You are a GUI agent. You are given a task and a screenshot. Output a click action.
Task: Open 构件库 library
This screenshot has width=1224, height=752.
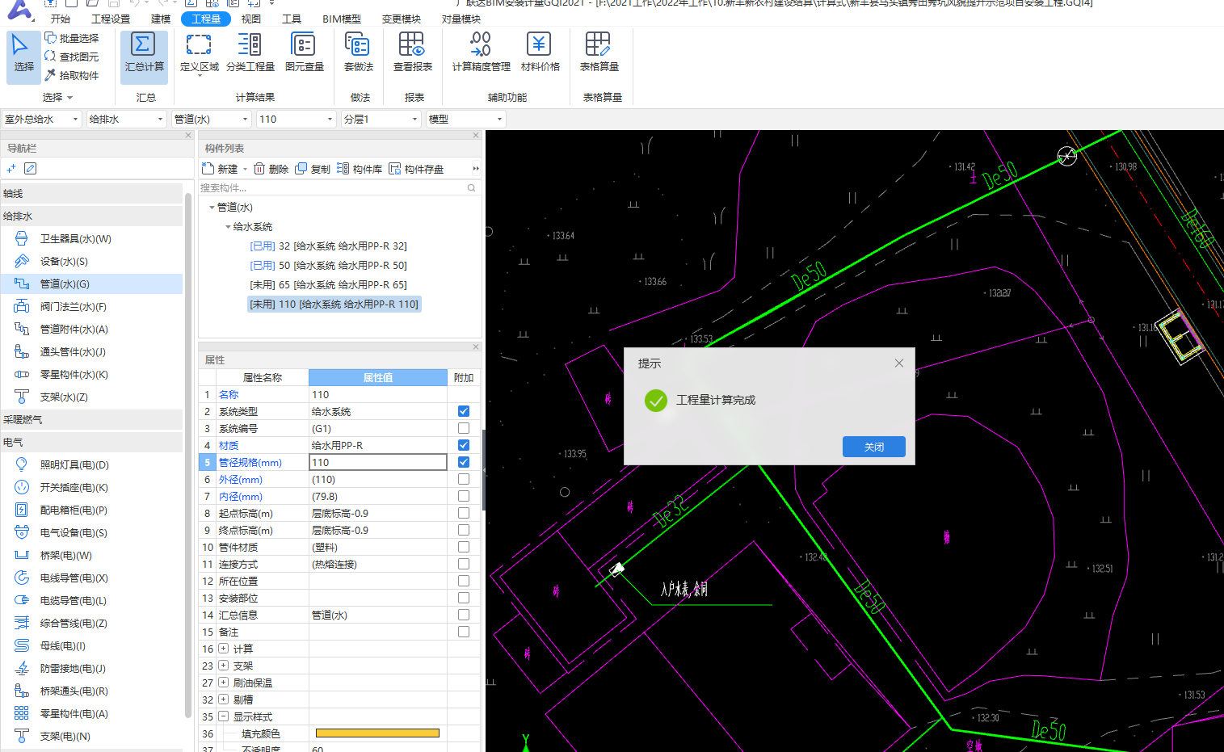pos(360,169)
